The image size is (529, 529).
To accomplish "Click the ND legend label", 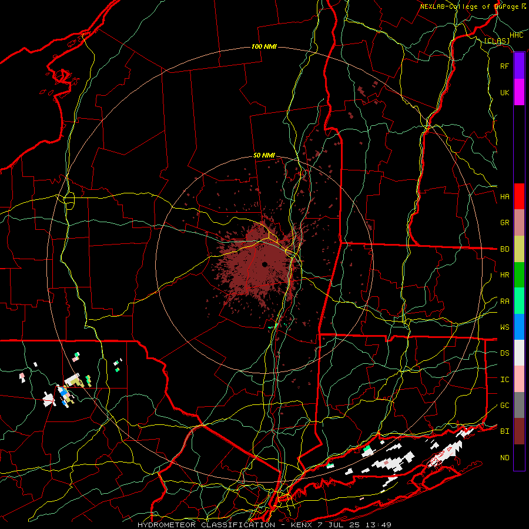I will (504, 458).
